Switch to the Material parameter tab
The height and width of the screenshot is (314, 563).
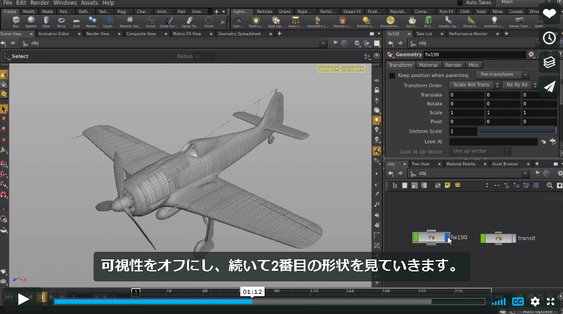click(x=428, y=65)
